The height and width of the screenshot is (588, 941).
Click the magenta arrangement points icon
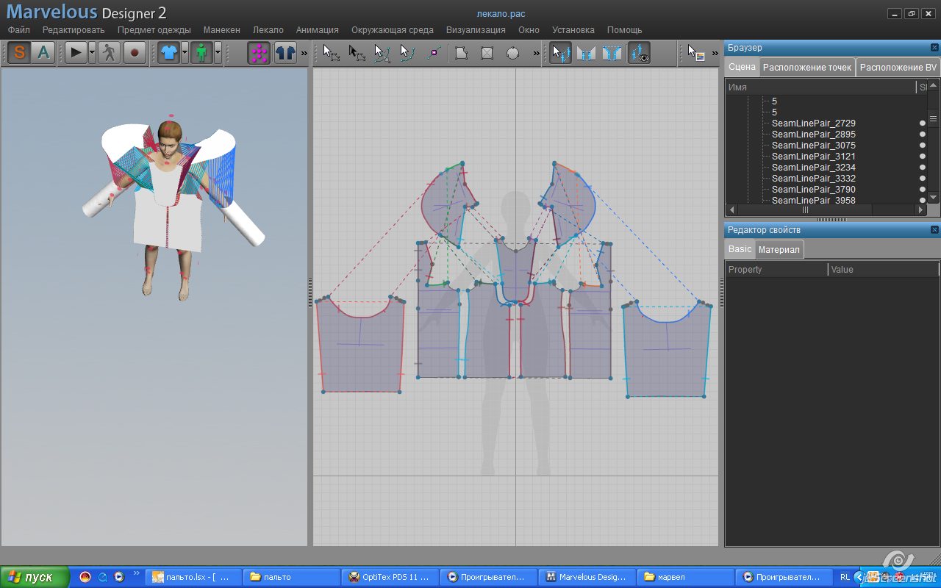(x=259, y=53)
